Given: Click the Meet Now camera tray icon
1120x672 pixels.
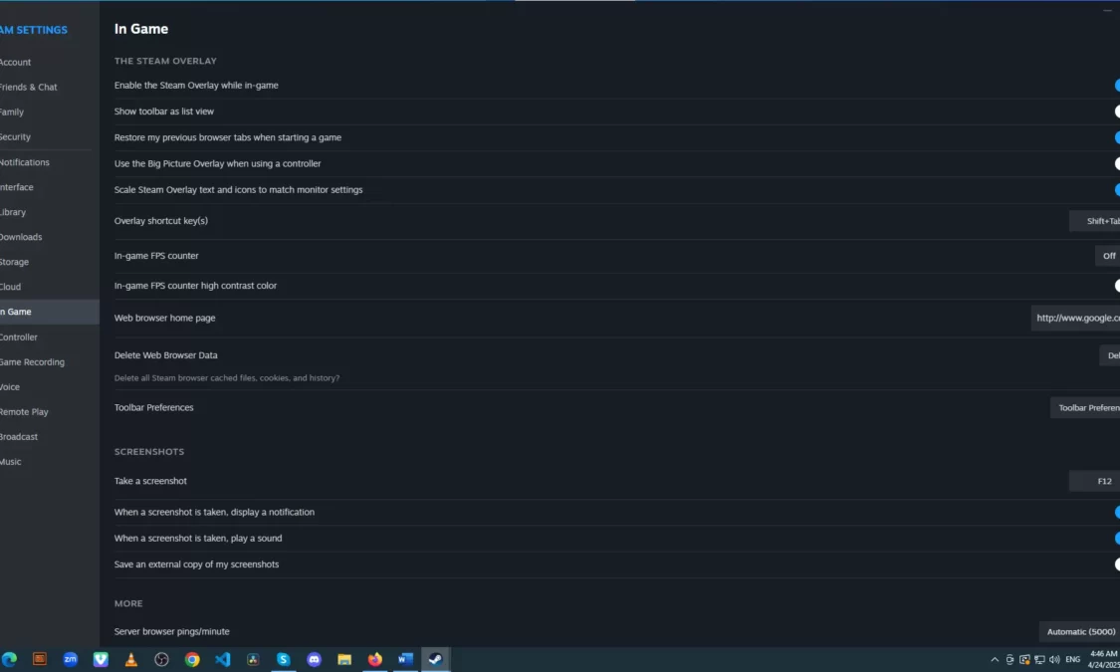Looking at the screenshot, I should point(1009,659).
